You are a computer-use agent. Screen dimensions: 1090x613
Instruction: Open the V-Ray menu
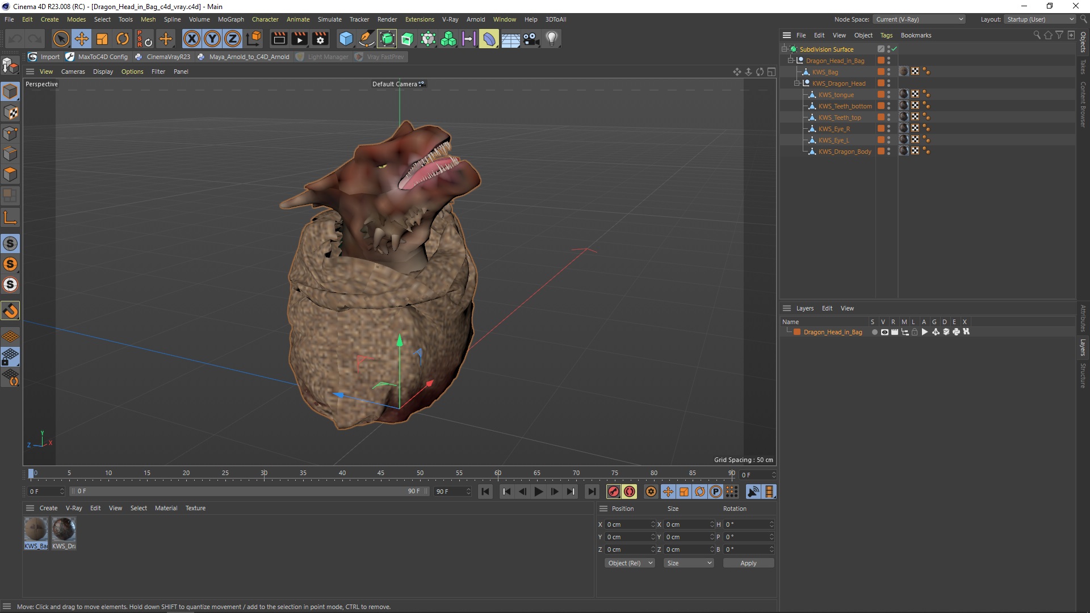coord(450,19)
